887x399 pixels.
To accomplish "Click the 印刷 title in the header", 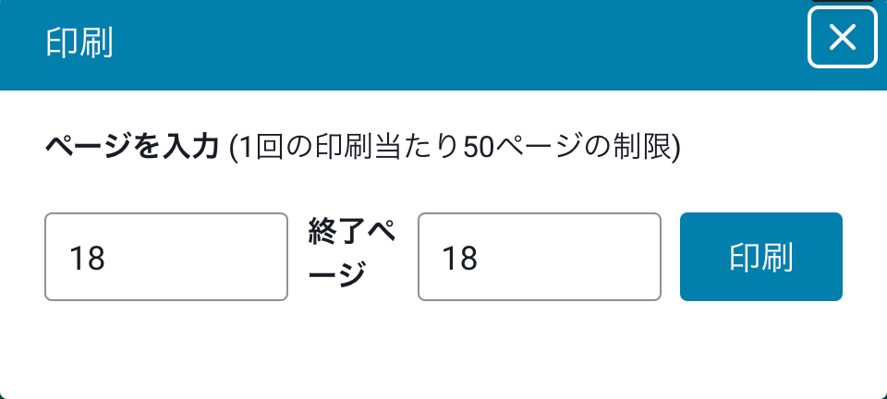I will click(x=79, y=43).
